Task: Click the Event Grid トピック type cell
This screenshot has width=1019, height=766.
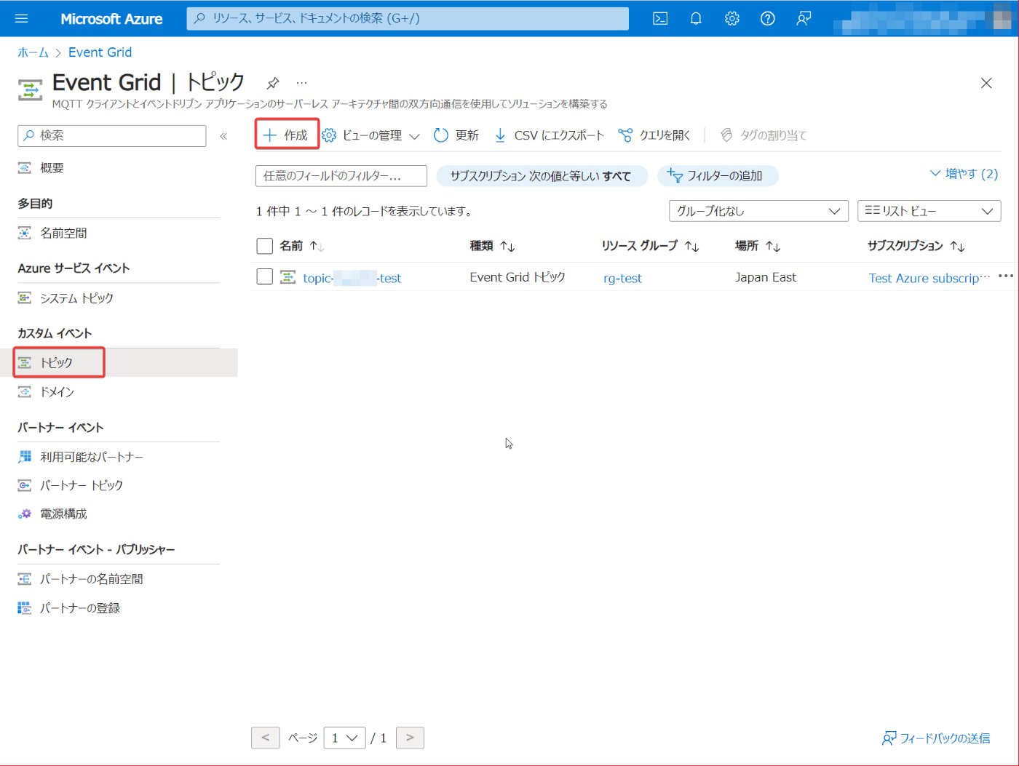Action: click(518, 277)
